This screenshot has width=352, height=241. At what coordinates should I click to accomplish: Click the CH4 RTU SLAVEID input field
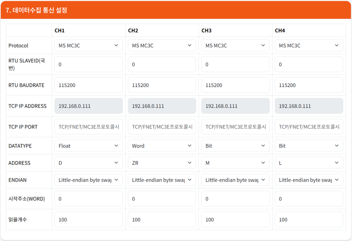click(x=309, y=64)
